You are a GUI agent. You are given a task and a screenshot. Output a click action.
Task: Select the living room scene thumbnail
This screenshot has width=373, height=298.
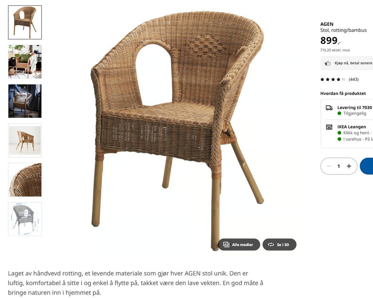pos(25,62)
